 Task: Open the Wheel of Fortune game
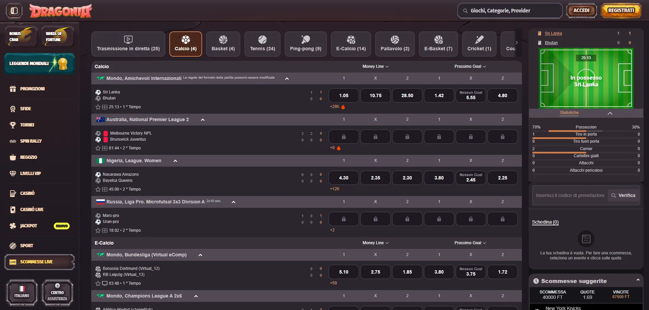(x=57, y=36)
